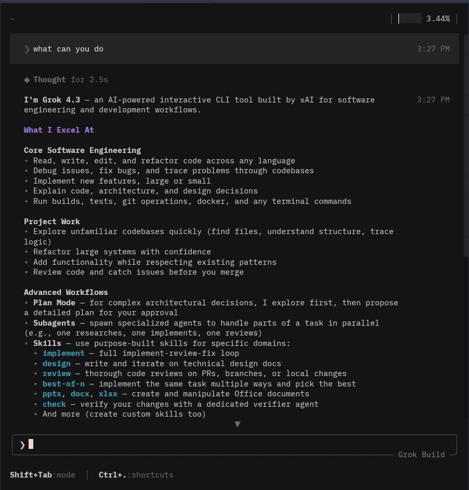
Task: Click the 'design' skill name
Action: coord(57,364)
